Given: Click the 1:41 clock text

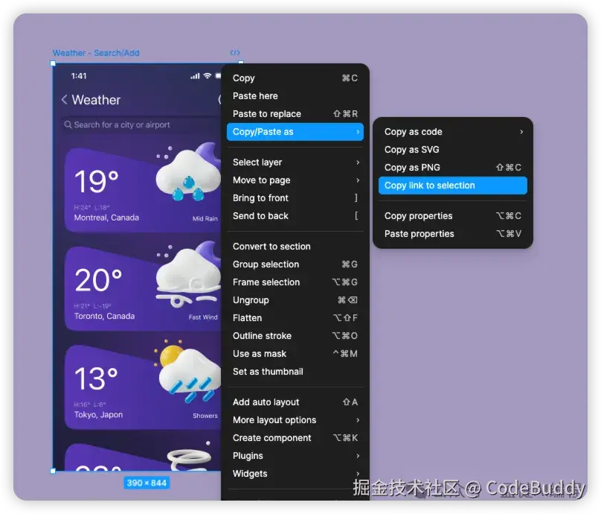Looking at the screenshot, I should pos(79,76).
